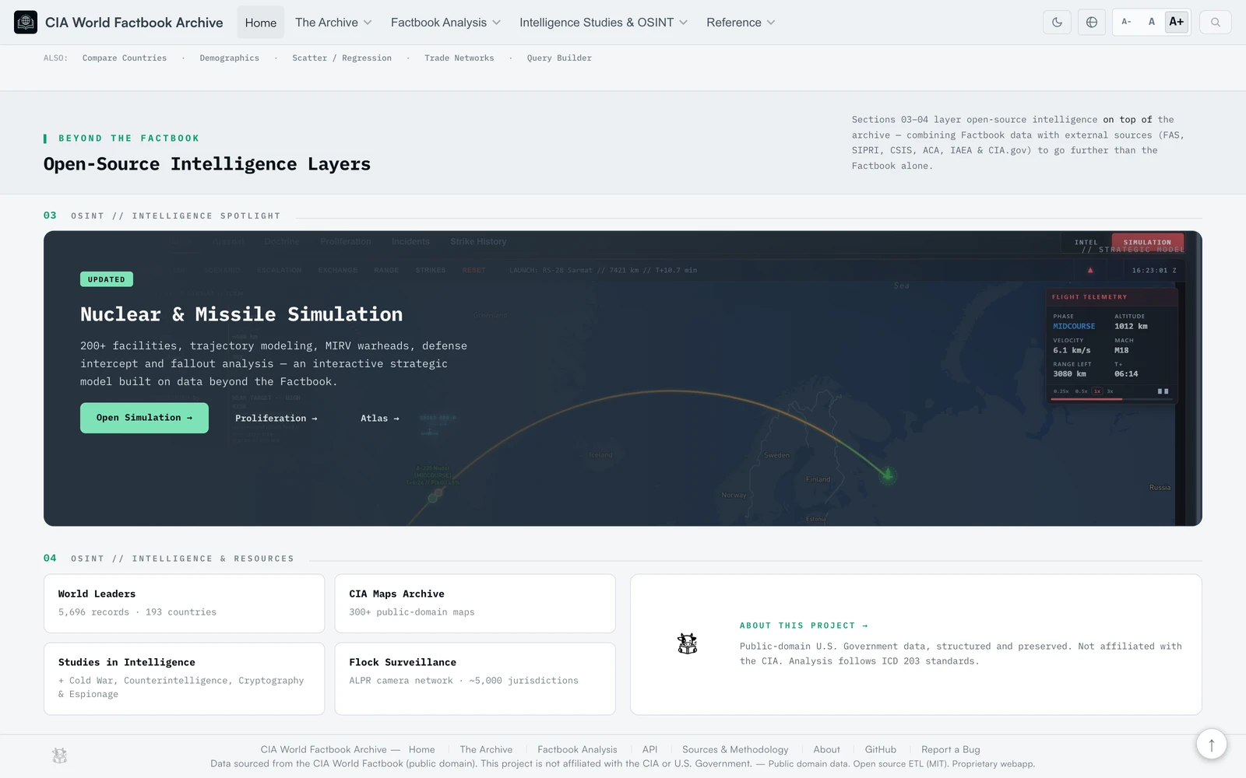
Task: Open the Sources & Methodology footer link
Action: 735,750
